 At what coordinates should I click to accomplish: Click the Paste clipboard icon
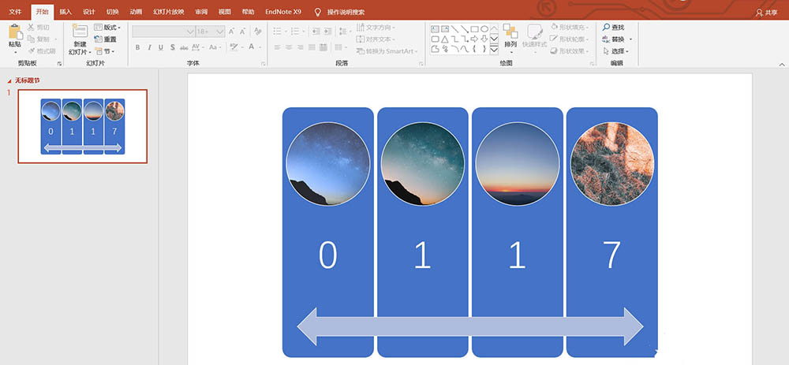pos(16,32)
